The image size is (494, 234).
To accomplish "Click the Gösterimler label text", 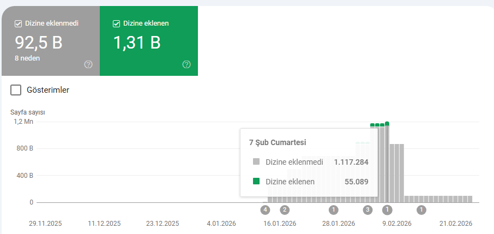I will [x=48, y=90].
